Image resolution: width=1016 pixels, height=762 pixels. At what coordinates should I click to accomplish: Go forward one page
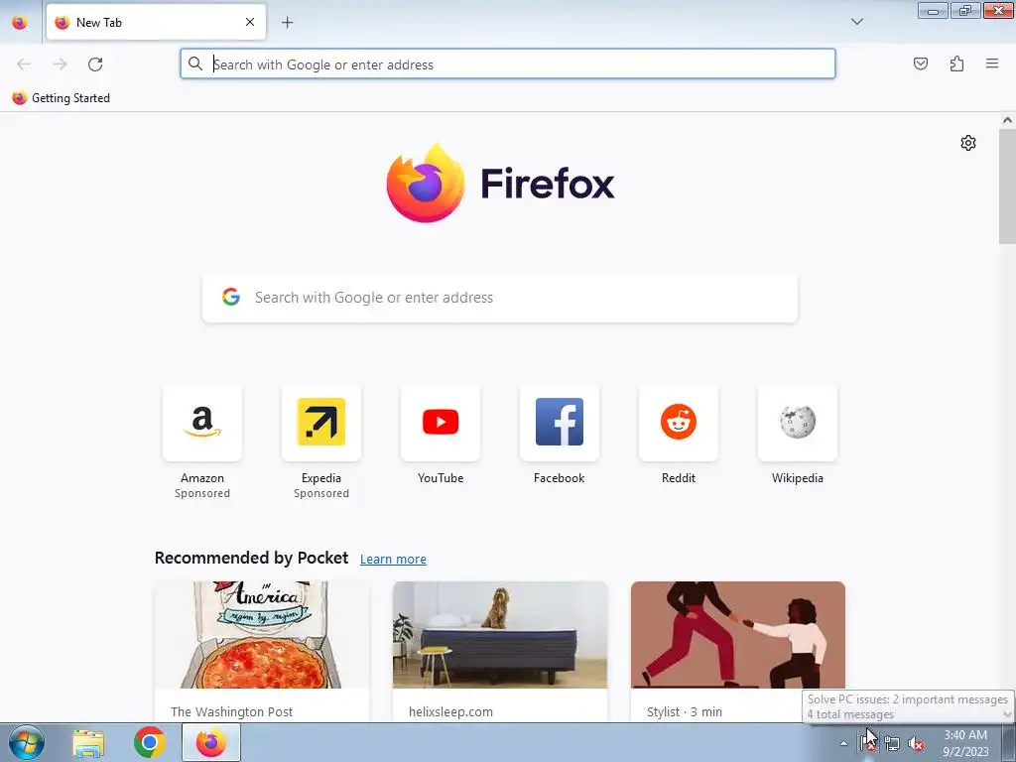click(x=60, y=64)
